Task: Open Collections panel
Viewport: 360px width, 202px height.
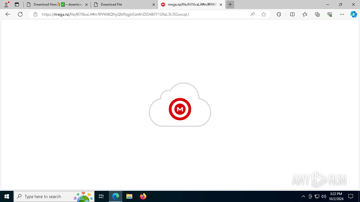Action: 317,14
